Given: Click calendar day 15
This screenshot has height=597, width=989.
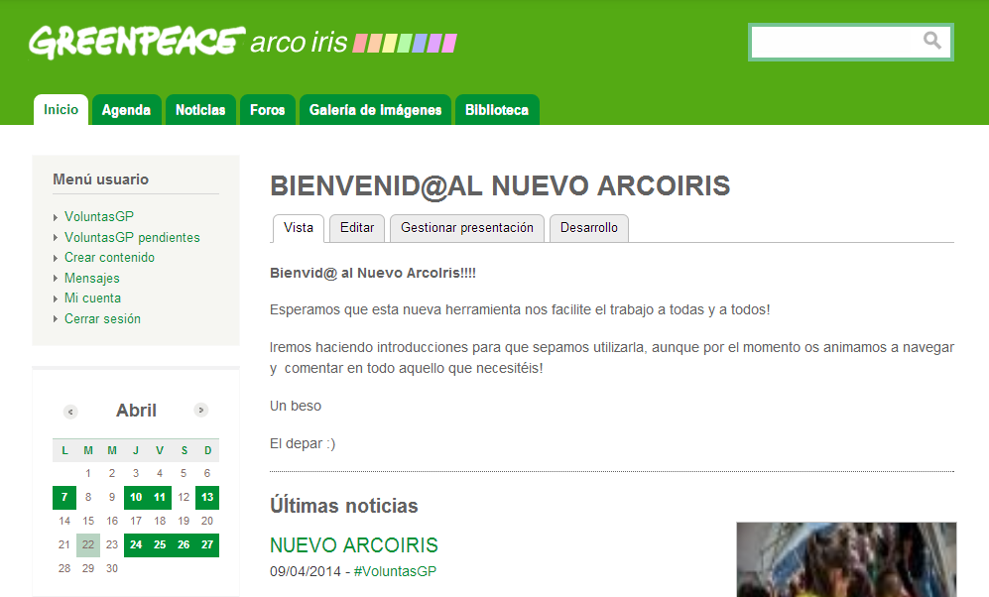Looking at the screenshot, I should click(88, 521).
